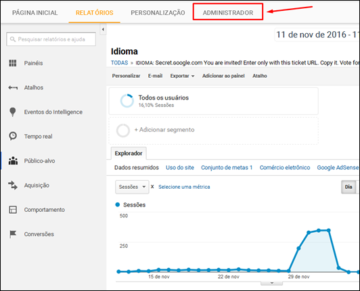
Task: Click the 16,10% Sessões text
Action: (156, 105)
